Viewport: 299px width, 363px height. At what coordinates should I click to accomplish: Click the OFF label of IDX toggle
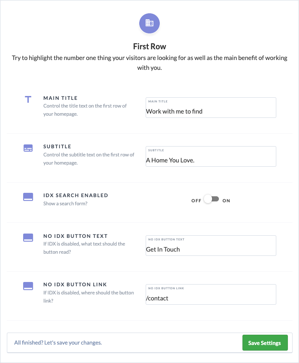(x=196, y=201)
